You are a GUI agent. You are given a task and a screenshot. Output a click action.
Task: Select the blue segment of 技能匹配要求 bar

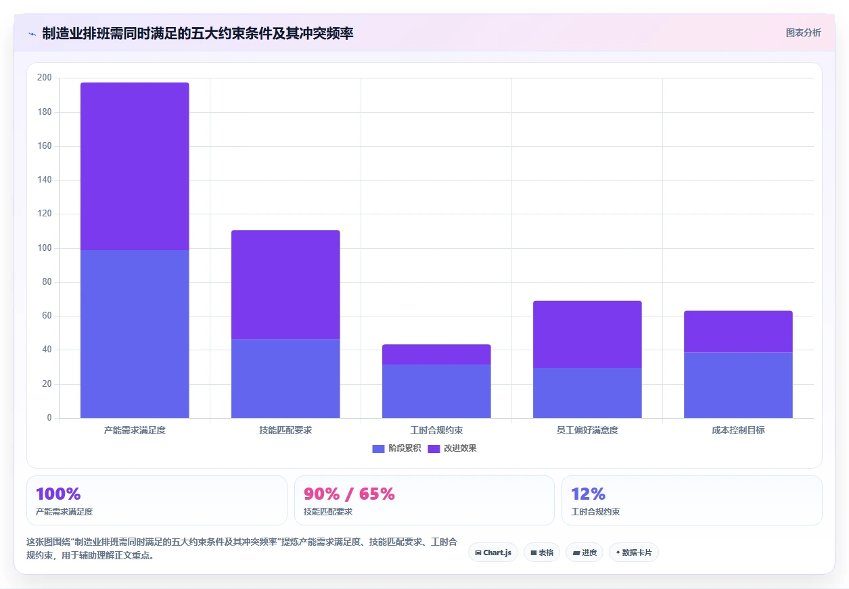point(285,378)
